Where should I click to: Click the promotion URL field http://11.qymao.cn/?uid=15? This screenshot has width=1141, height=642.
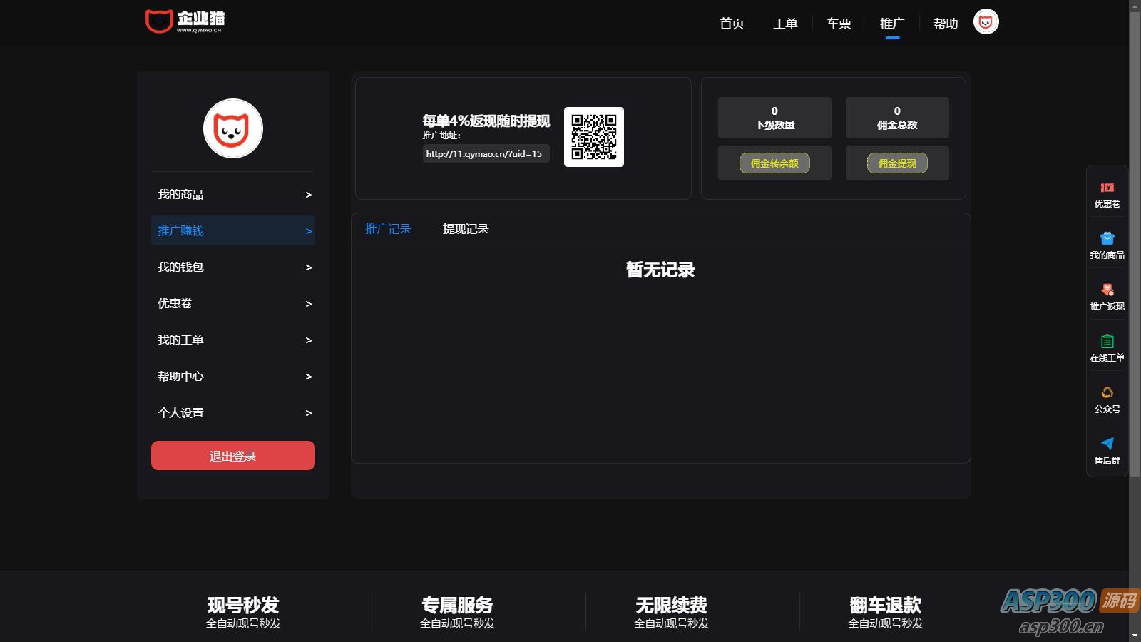pyautogui.click(x=486, y=153)
